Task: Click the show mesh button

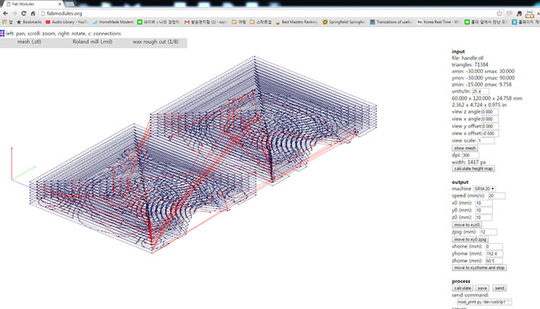Action: click(x=465, y=148)
